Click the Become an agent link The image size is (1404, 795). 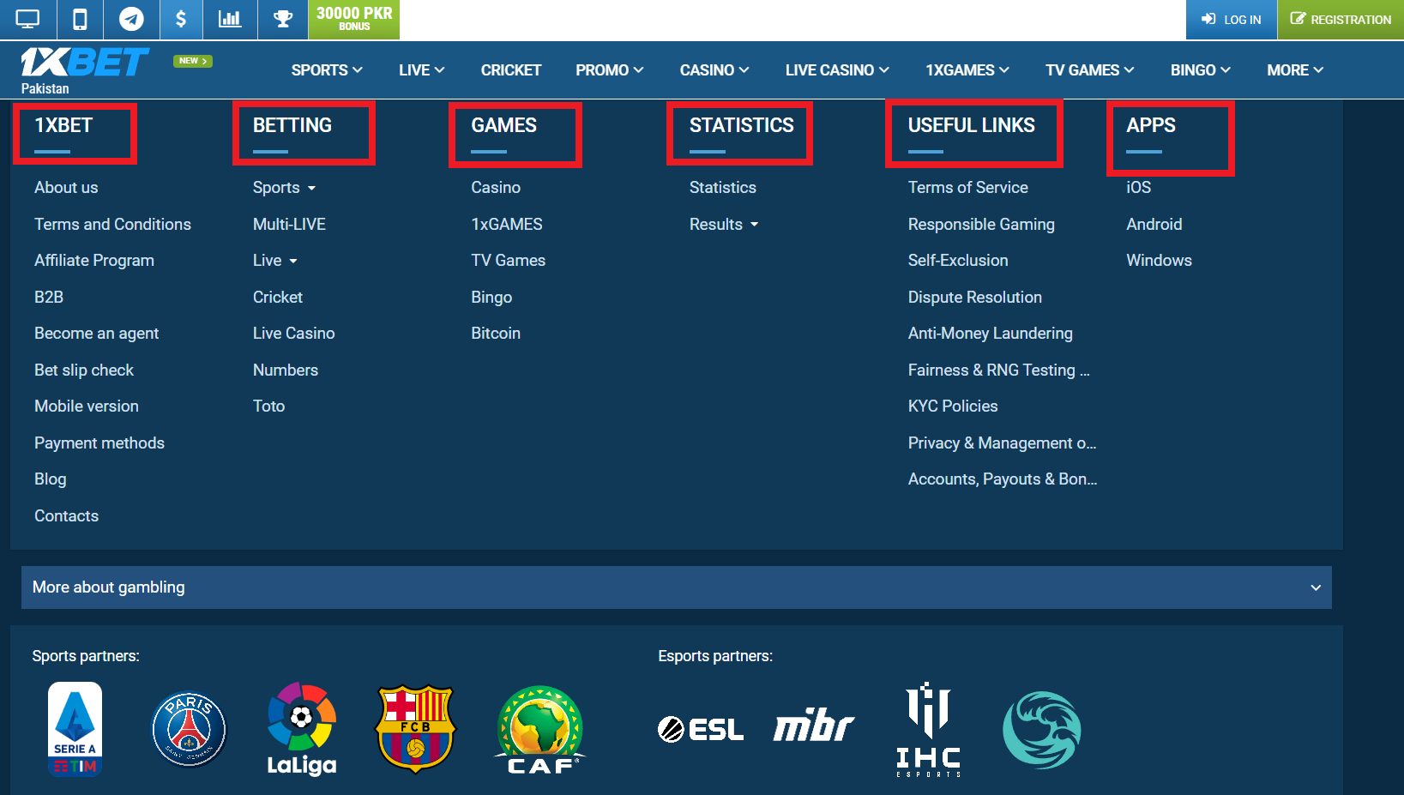point(96,334)
